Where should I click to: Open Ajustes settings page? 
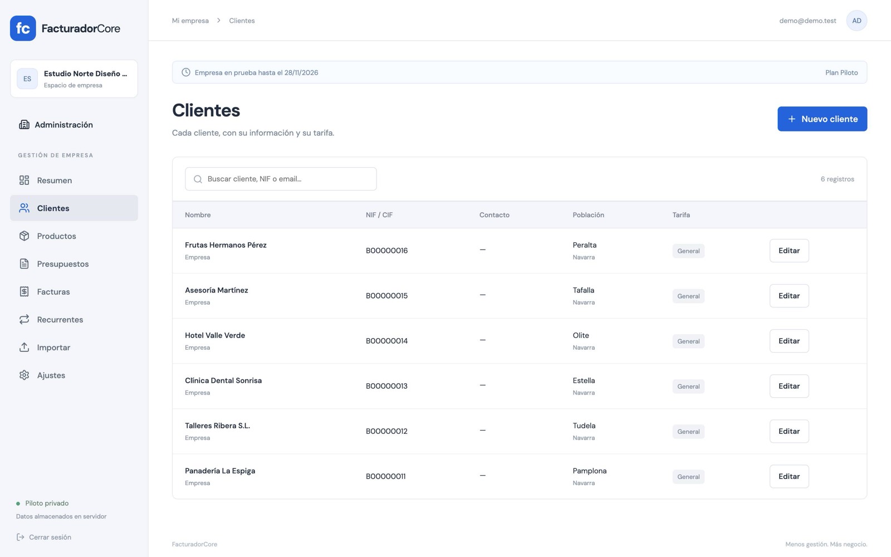pyautogui.click(x=74, y=375)
